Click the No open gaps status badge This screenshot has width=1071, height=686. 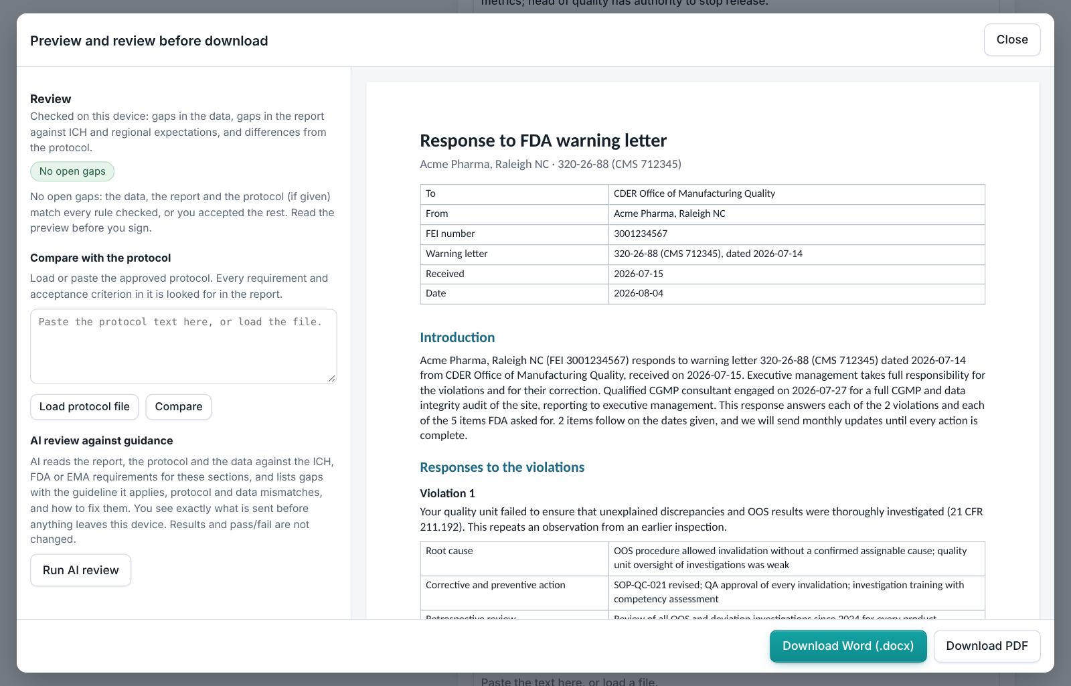[72, 171]
